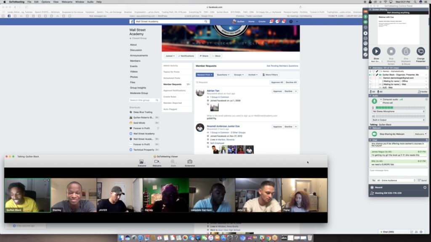Open the Control Panel settings gear

425,187
